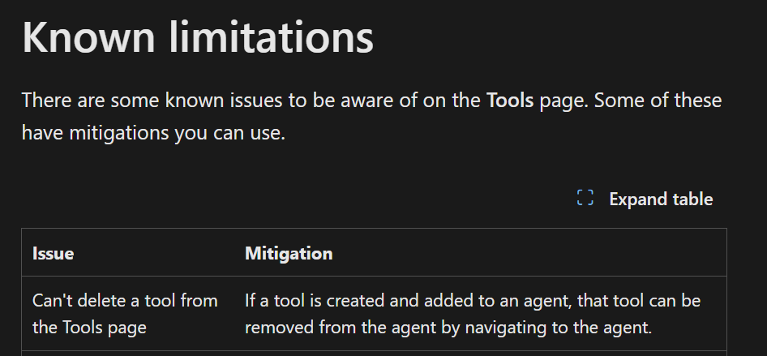Click the bold Tools word in paragraph

tap(510, 101)
